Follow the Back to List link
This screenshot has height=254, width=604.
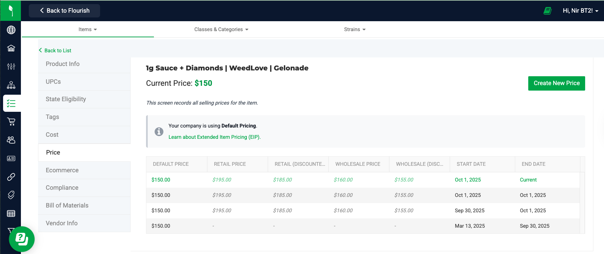pyautogui.click(x=55, y=51)
